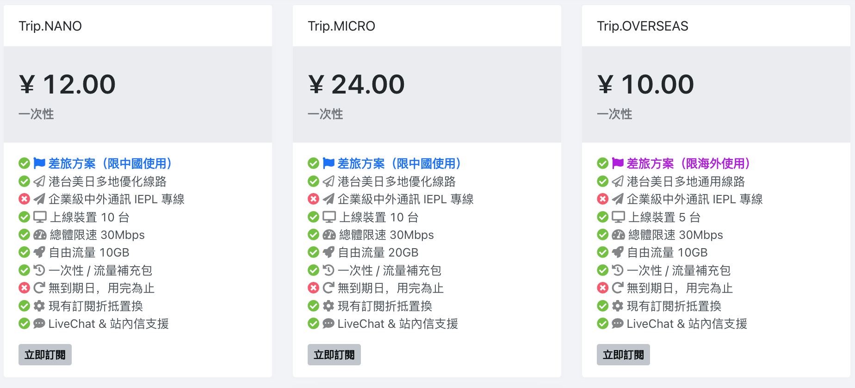
Task: Click the history clock icon in Trip.MICRO
Action: (x=328, y=270)
